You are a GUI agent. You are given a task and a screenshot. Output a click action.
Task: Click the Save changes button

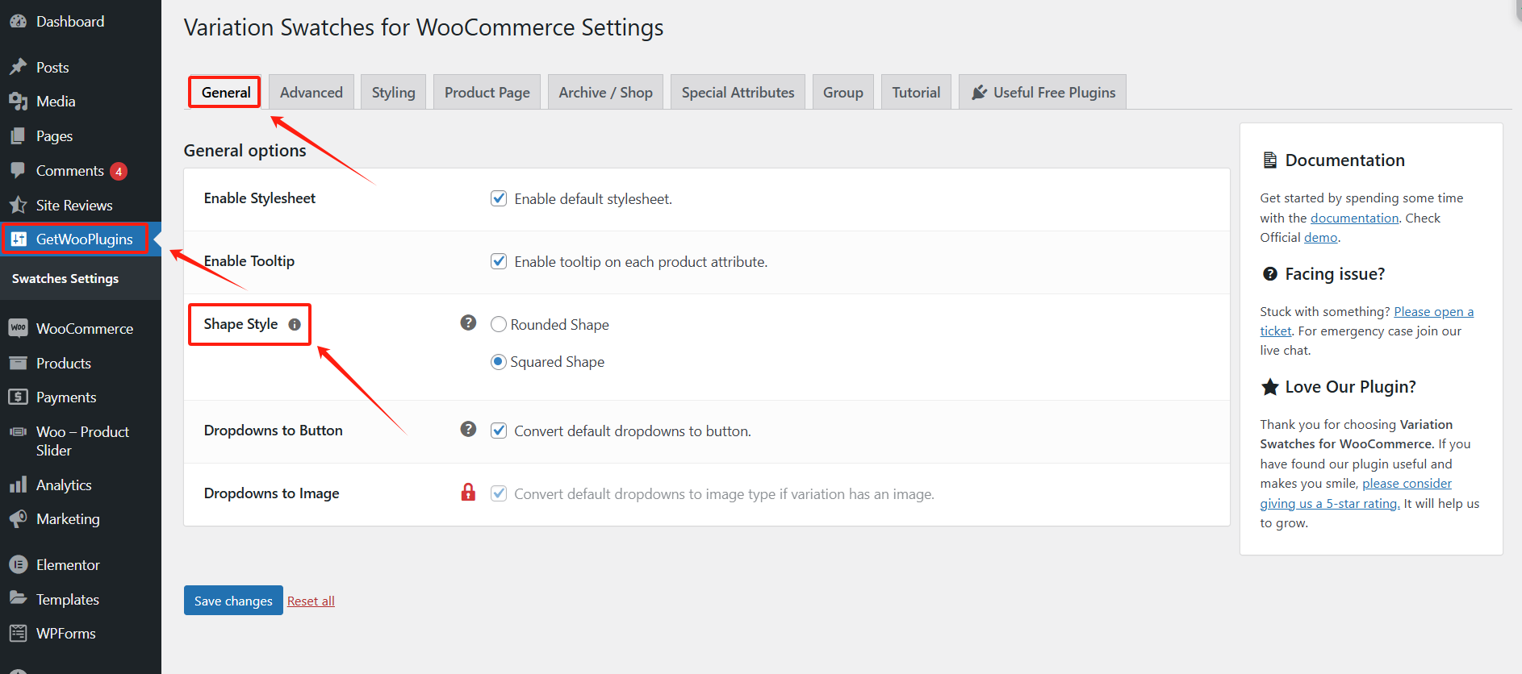tap(232, 600)
